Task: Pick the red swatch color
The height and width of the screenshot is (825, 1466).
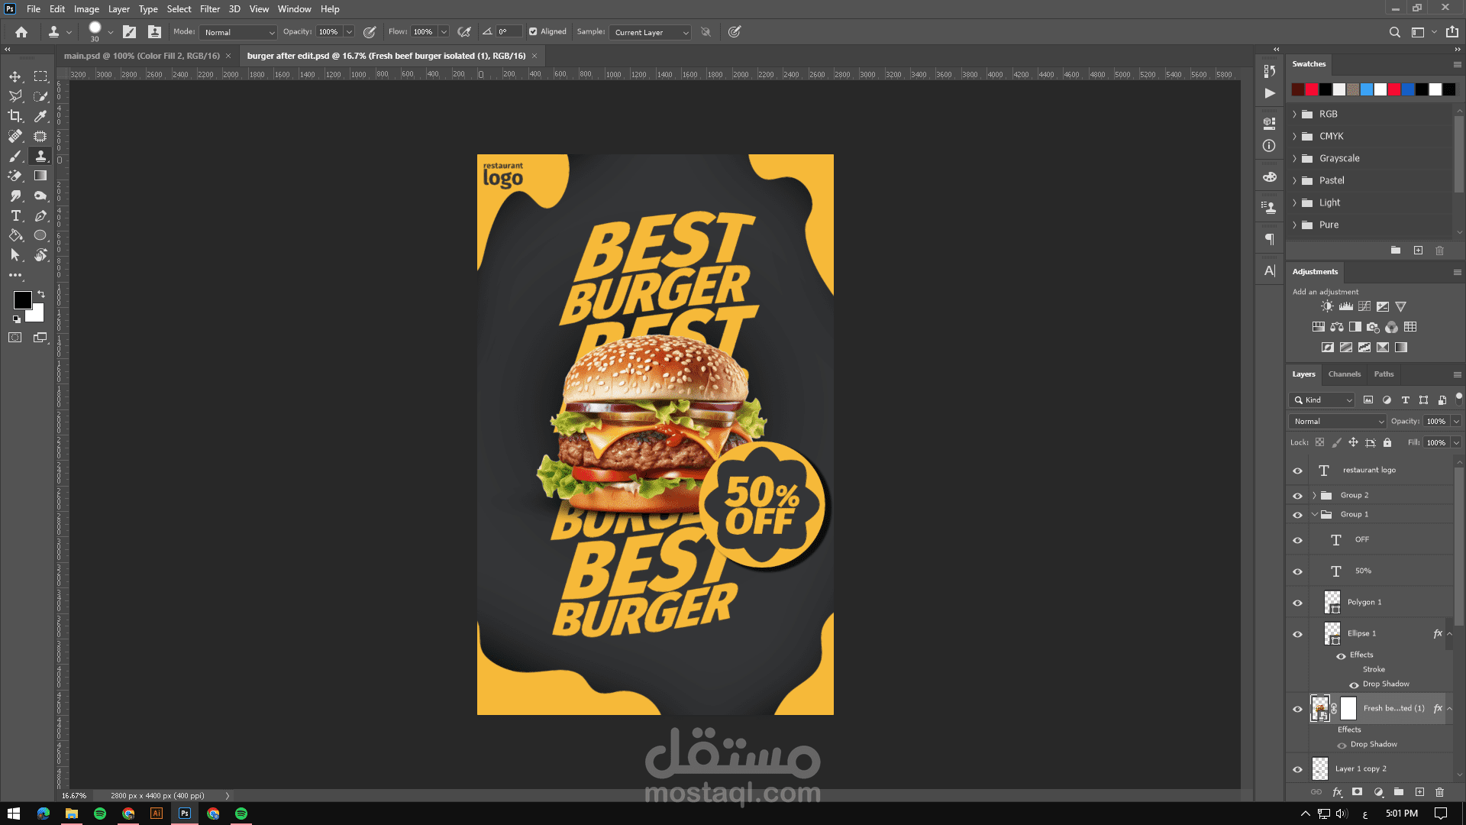Action: (x=1312, y=89)
